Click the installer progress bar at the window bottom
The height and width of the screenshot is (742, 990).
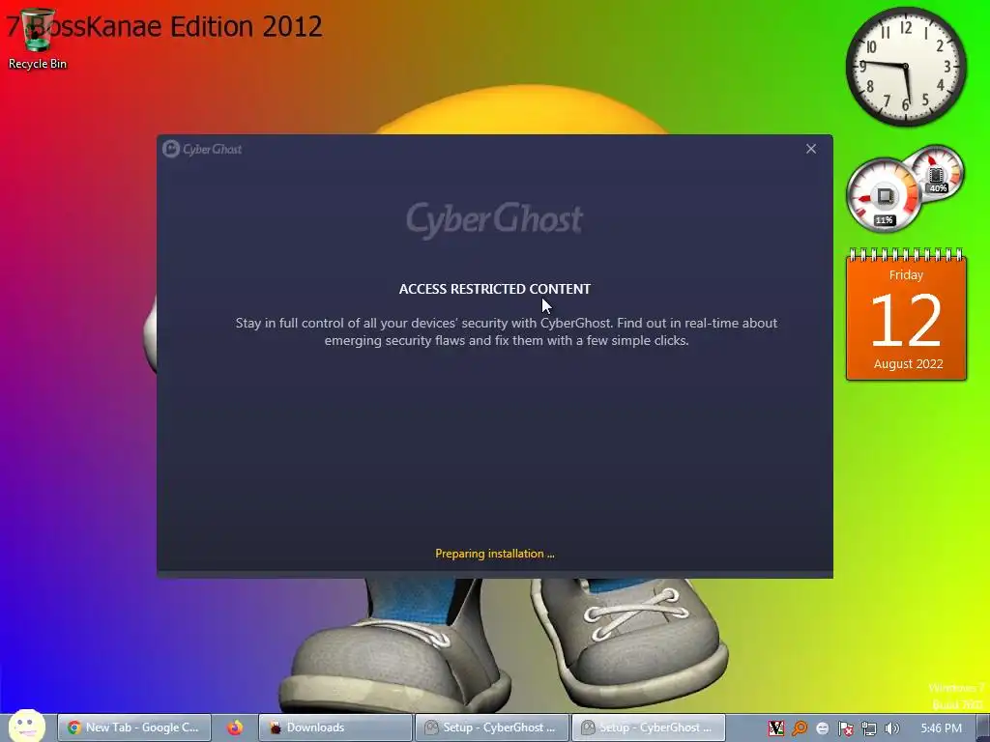click(x=494, y=574)
